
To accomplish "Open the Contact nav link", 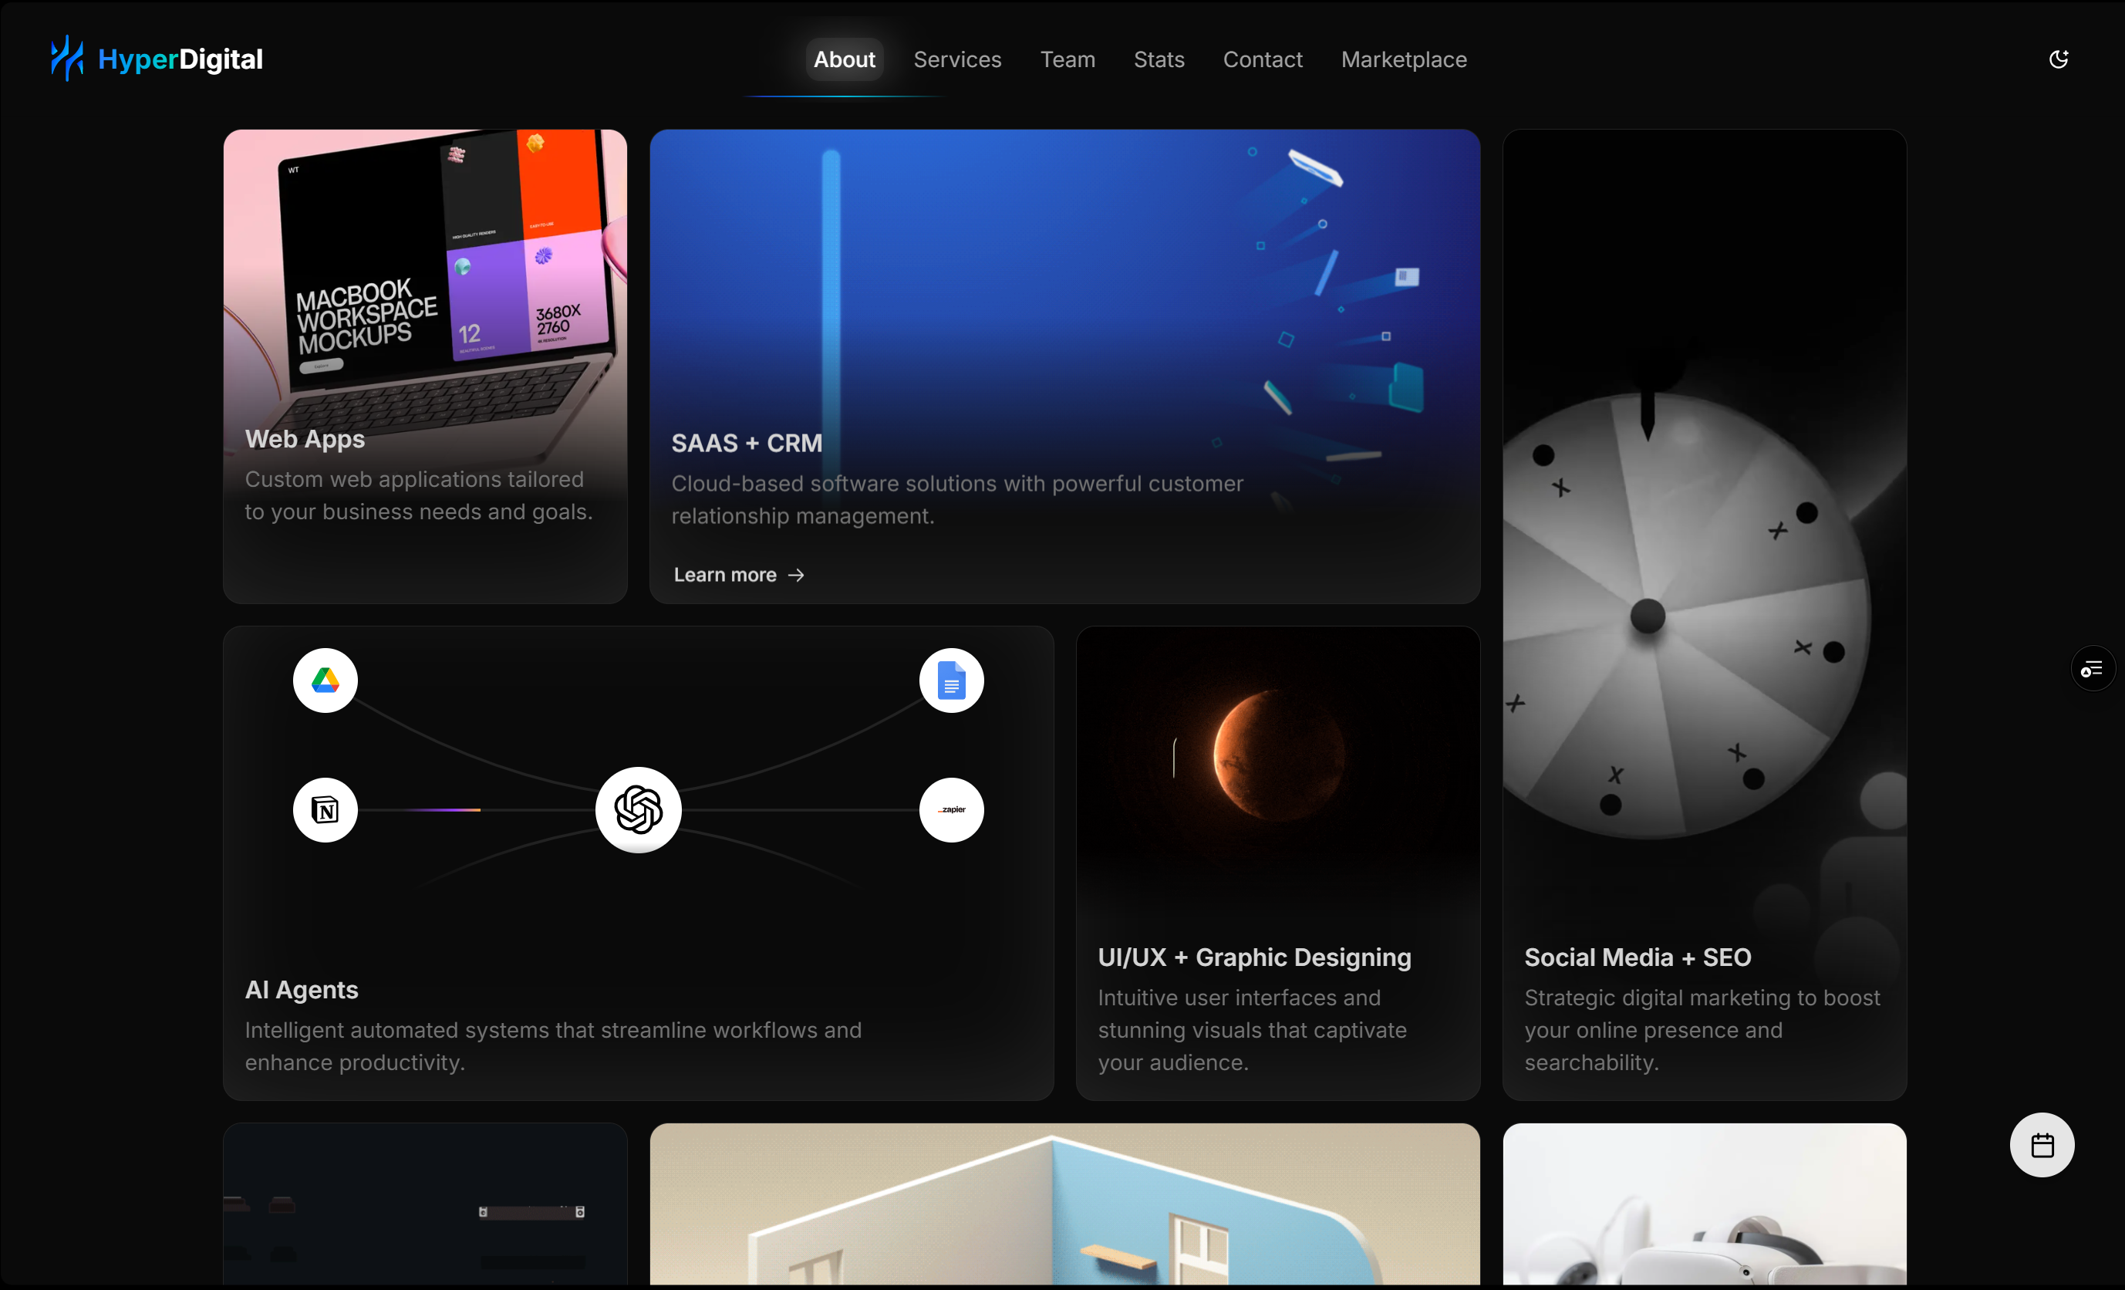I will (x=1263, y=59).
